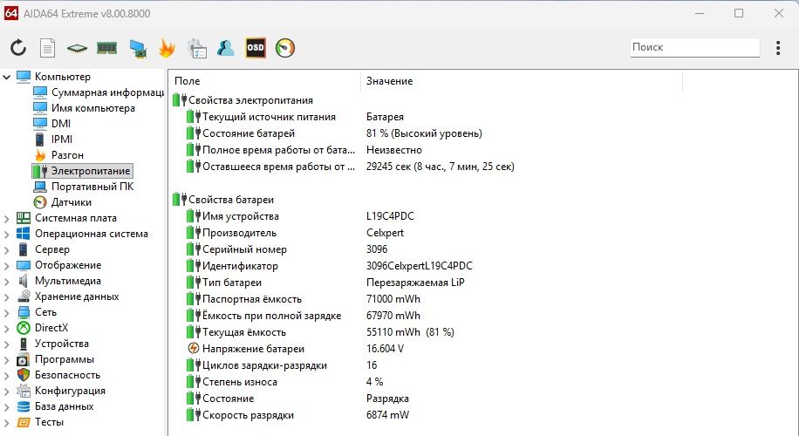Click the Refresh toolbar icon
This screenshot has width=799, height=436.
coord(18,48)
